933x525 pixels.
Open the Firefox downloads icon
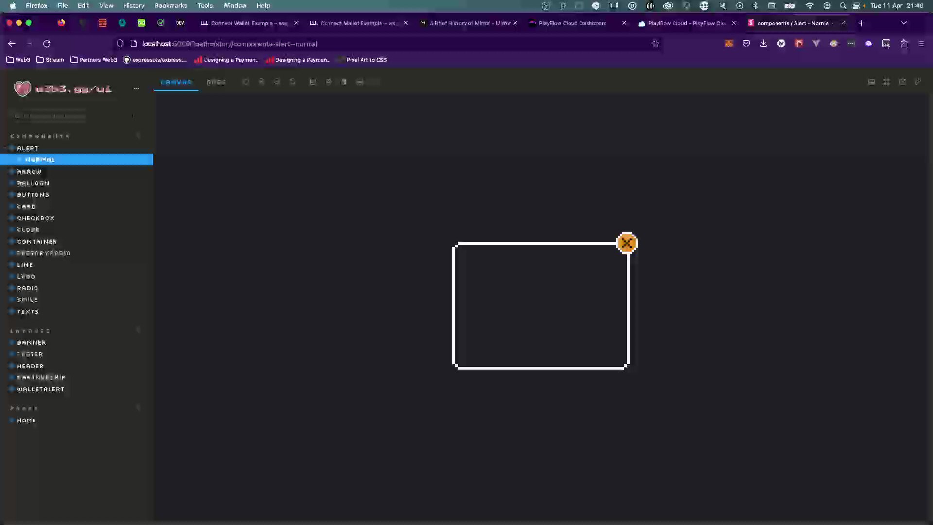[x=764, y=44]
